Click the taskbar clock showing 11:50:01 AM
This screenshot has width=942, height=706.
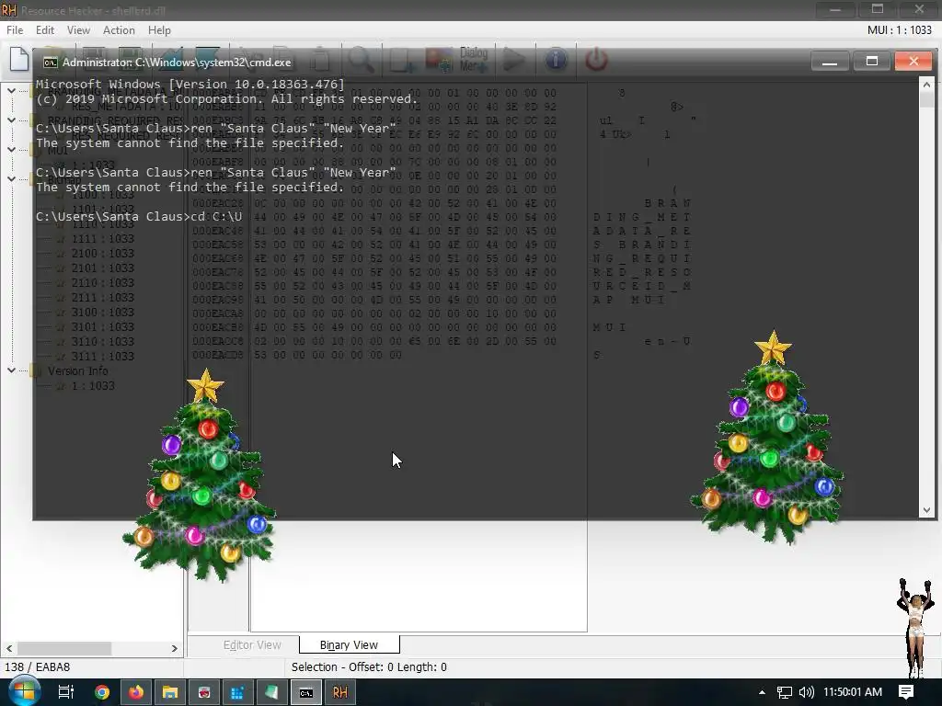[853, 692]
